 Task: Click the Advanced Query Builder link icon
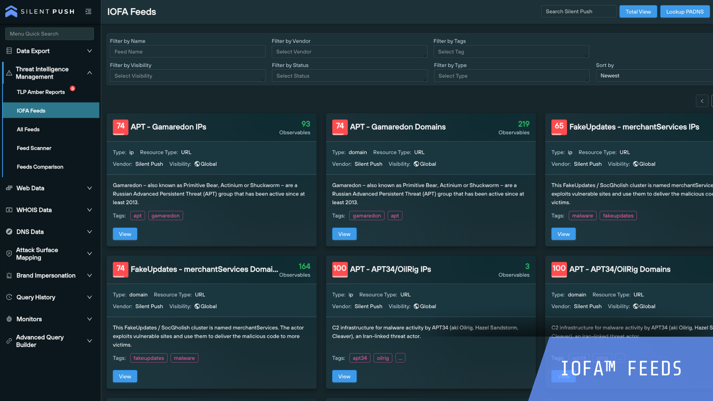(x=9, y=341)
